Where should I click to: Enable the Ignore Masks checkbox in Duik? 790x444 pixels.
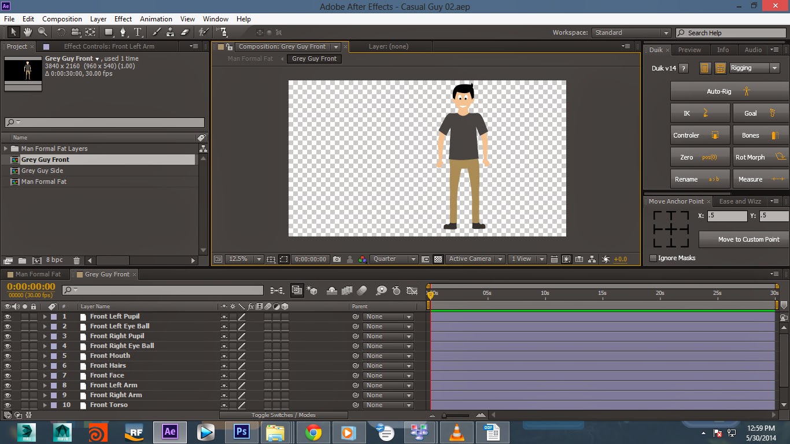pyautogui.click(x=653, y=258)
